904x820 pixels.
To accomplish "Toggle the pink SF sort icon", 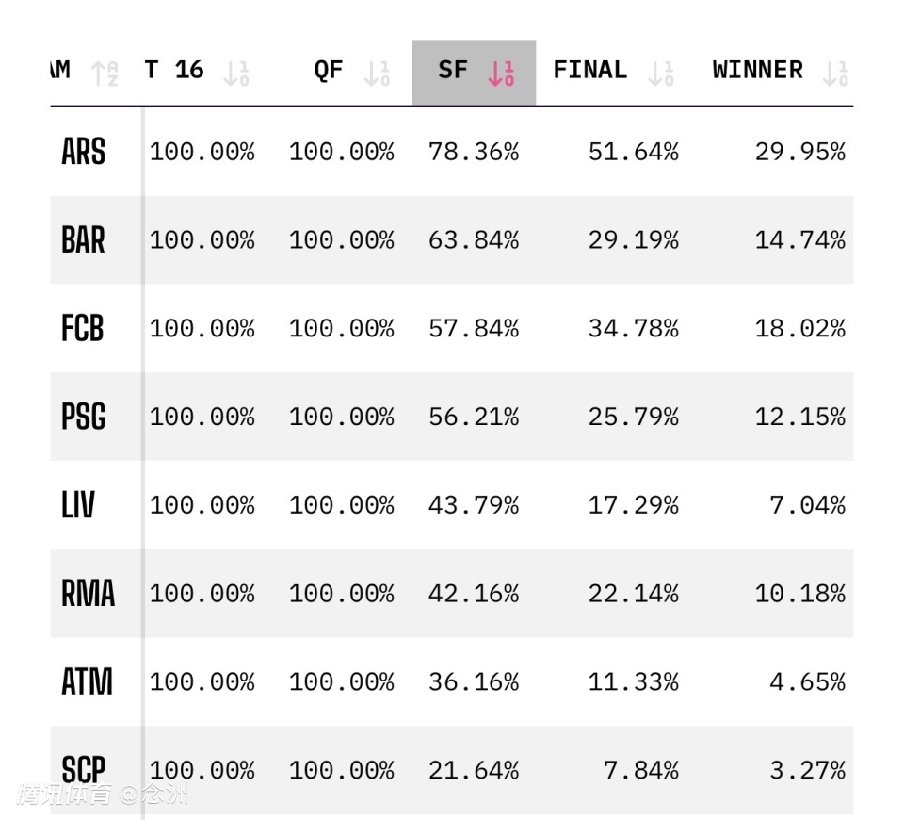I will (x=501, y=73).
